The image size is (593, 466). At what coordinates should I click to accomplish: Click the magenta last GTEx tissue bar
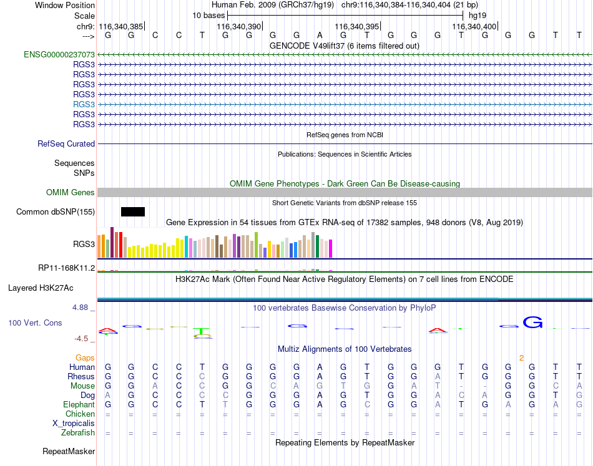331,249
